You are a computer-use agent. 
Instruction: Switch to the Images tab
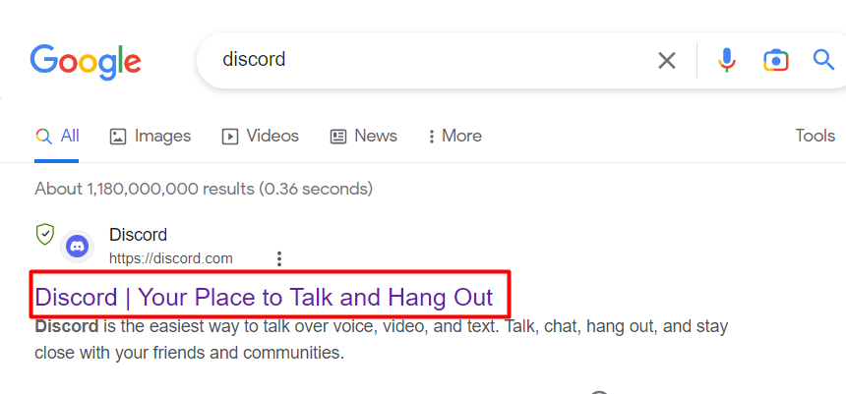150,136
